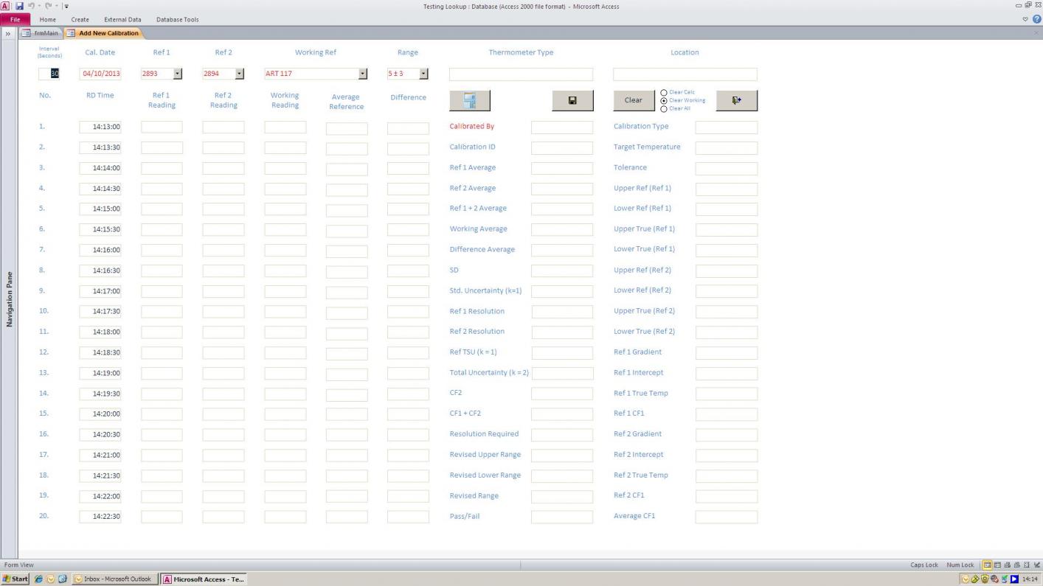This screenshot has height=586, width=1043.
Task: Click the Ref 1 Gradient field
Action: click(727, 352)
